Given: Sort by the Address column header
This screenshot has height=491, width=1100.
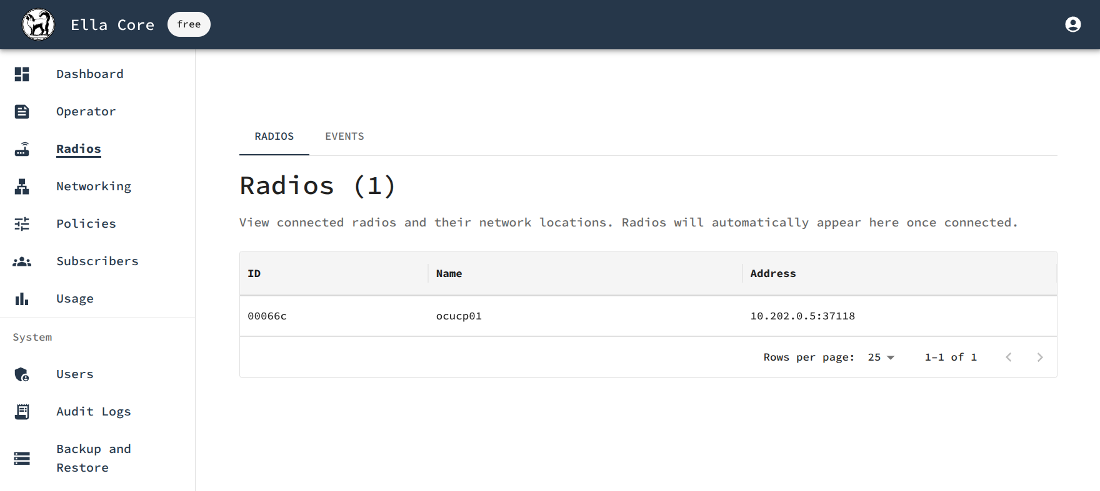Looking at the screenshot, I should click(x=772, y=273).
